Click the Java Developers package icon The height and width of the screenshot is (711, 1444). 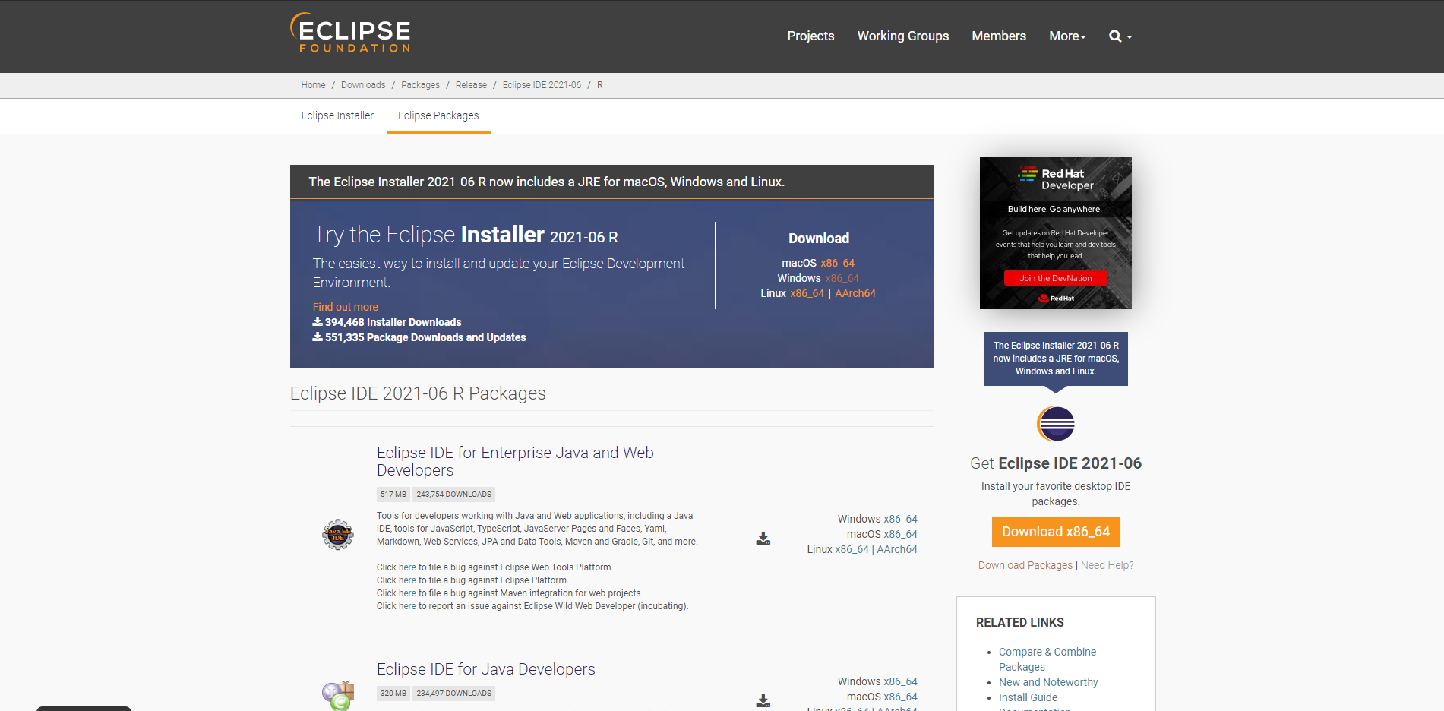pyautogui.click(x=338, y=696)
